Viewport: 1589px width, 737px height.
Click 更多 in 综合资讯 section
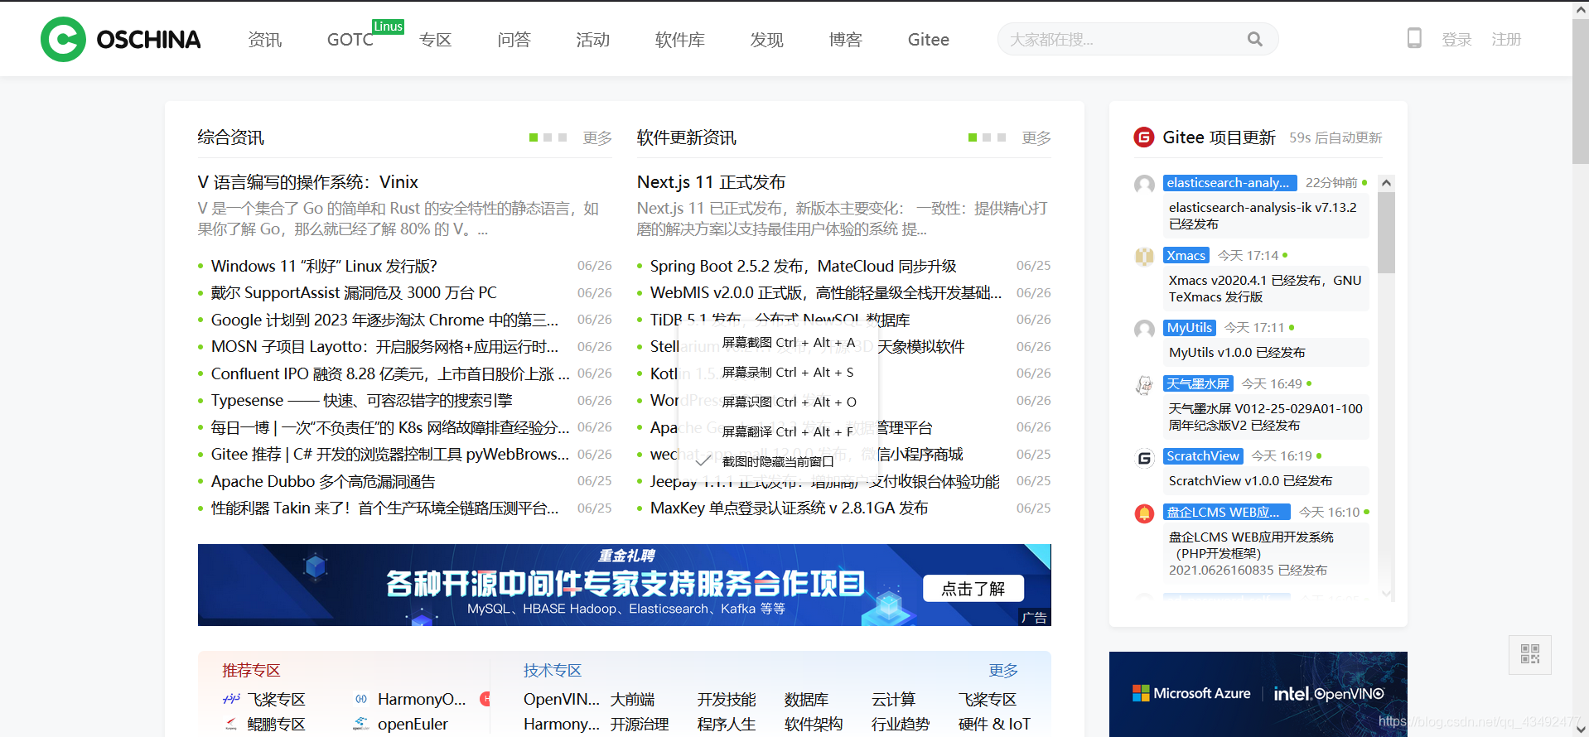click(597, 137)
